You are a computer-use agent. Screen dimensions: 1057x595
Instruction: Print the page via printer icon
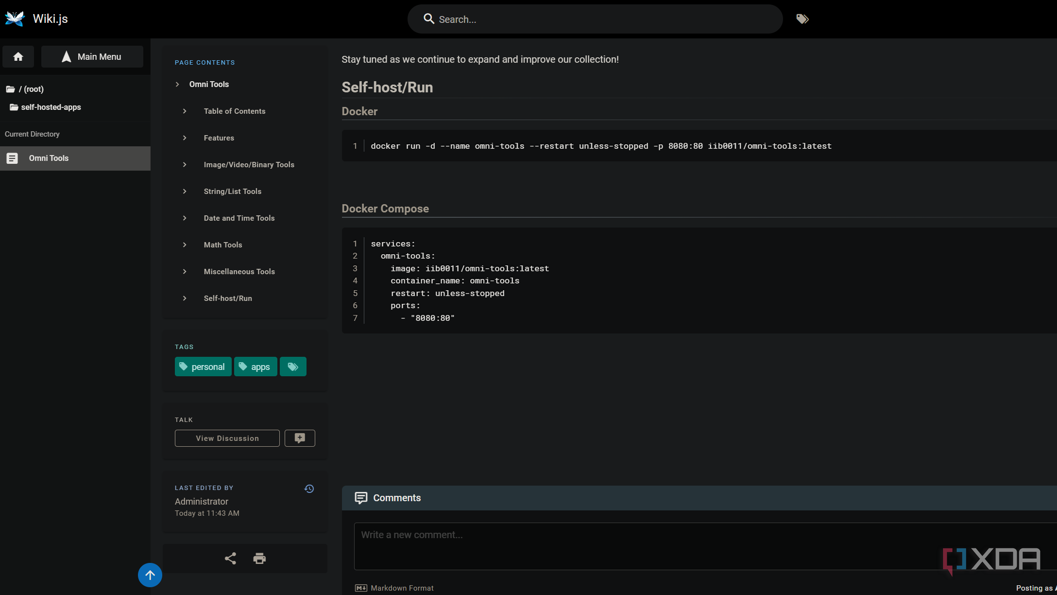(x=259, y=559)
